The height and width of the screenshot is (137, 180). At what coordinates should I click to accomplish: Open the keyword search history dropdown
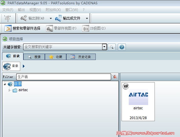(x=104, y=47)
